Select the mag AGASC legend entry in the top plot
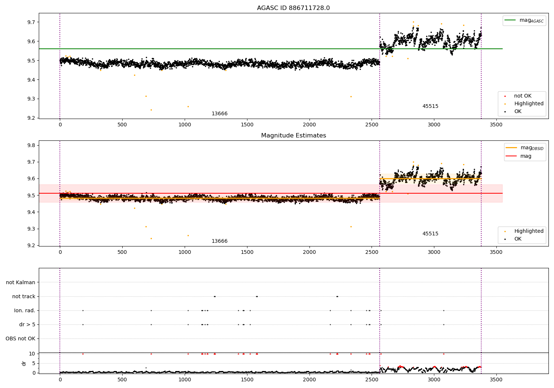 [x=524, y=20]
